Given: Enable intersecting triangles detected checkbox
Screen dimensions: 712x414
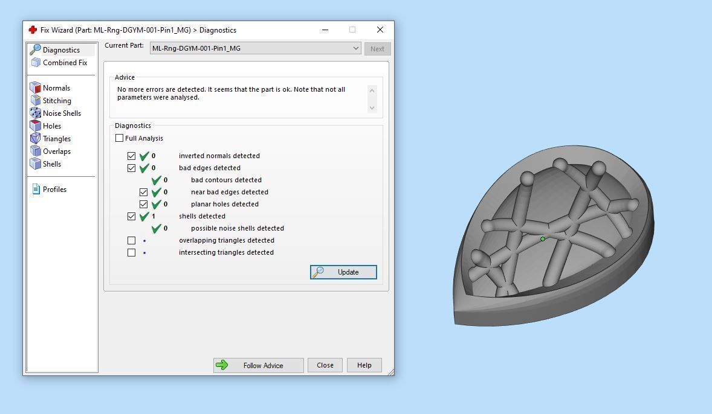Looking at the screenshot, I should tap(132, 253).
